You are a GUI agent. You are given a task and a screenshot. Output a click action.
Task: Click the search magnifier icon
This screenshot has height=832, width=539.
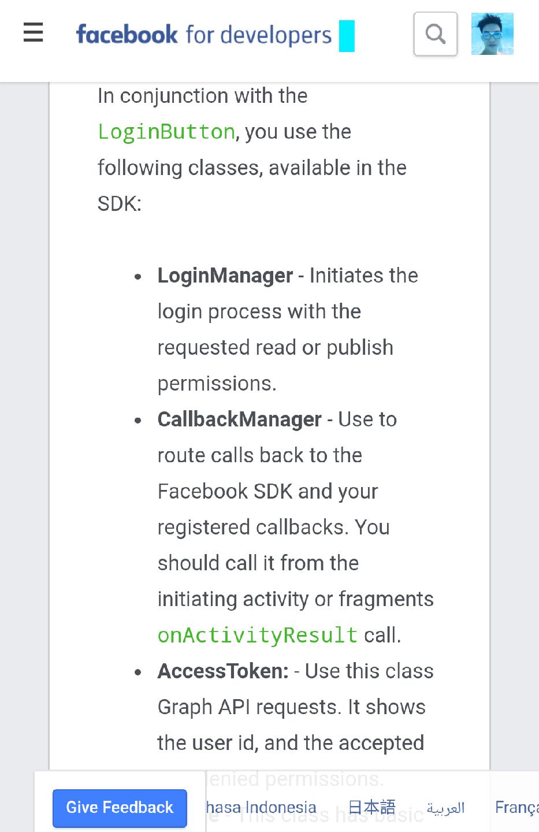(x=436, y=34)
